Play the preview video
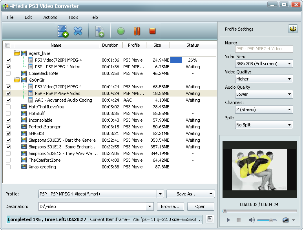This screenshot has width=303, height=230. click(228, 220)
